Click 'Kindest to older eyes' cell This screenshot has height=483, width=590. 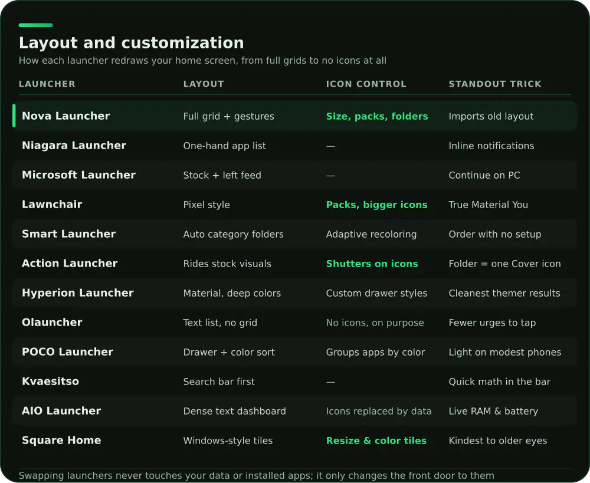pyautogui.click(x=498, y=441)
